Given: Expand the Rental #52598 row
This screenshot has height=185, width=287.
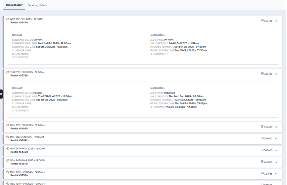Looking at the screenshot, I should [x=276, y=162].
